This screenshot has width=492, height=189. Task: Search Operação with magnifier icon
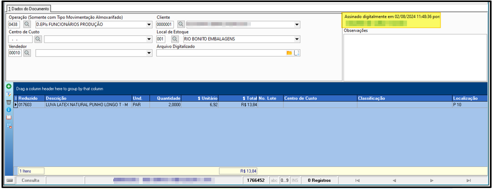click(27, 25)
